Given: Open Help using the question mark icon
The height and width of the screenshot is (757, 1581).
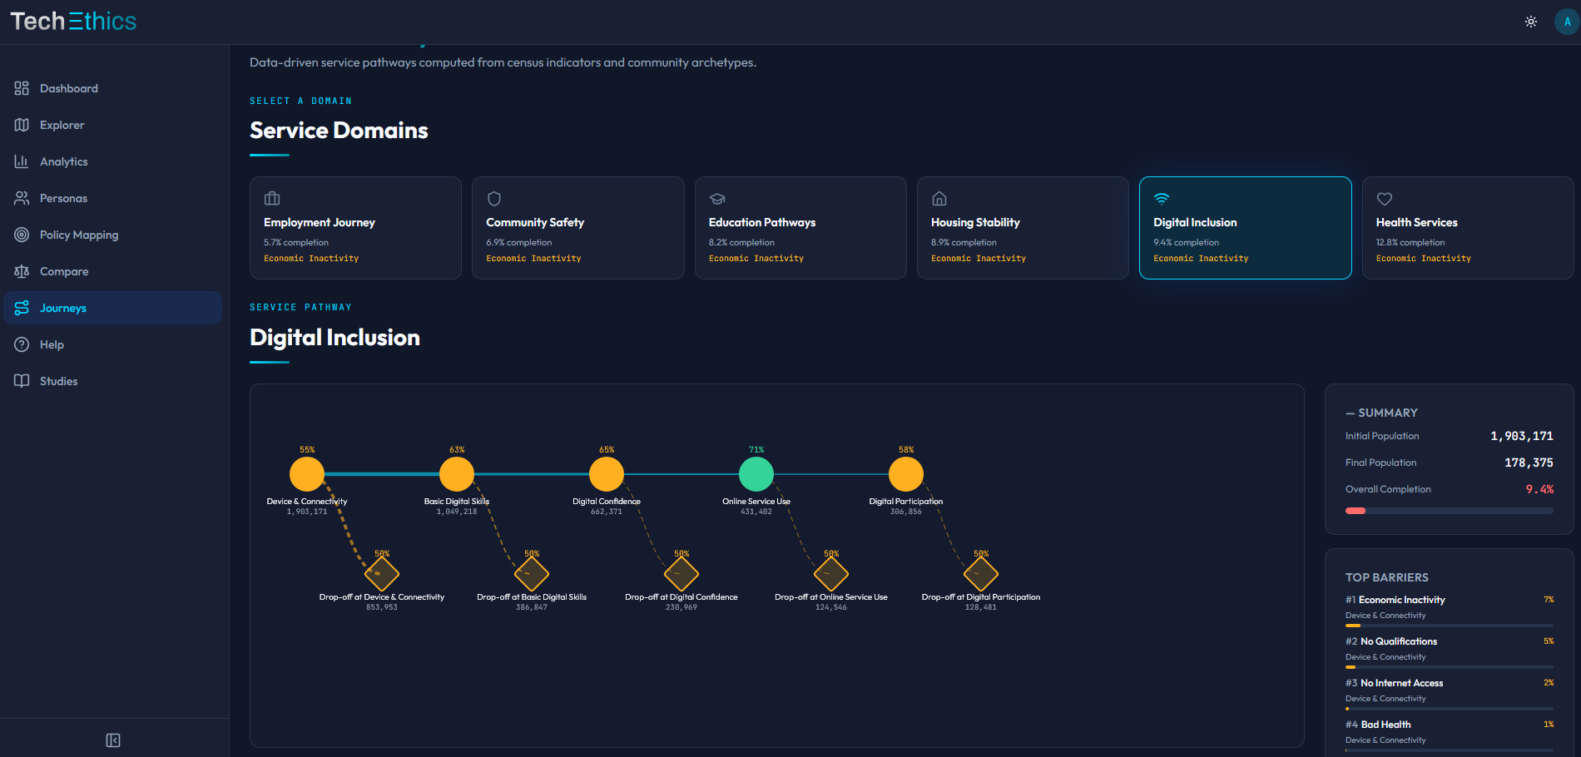Looking at the screenshot, I should [22, 344].
